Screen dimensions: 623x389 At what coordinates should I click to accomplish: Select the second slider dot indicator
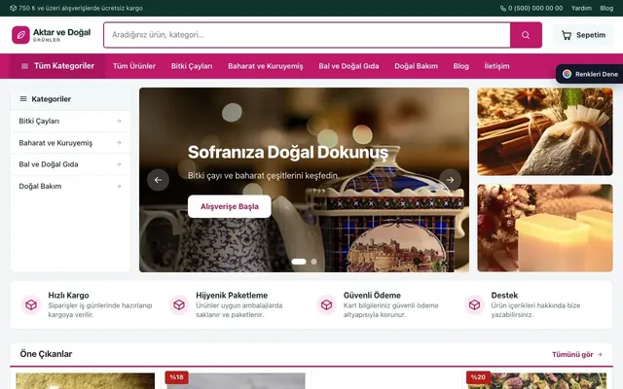313,262
